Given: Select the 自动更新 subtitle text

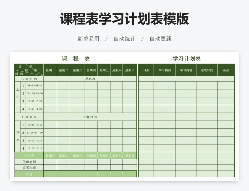Looking at the screenshot, I should tap(161, 39).
